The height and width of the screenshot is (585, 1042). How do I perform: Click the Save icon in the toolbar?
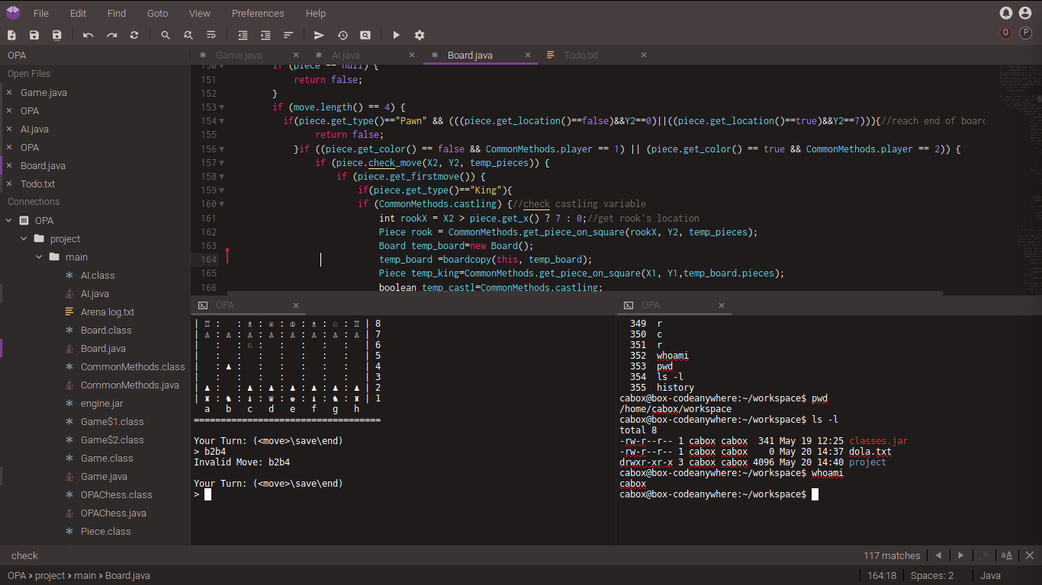pyautogui.click(x=34, y=35)
